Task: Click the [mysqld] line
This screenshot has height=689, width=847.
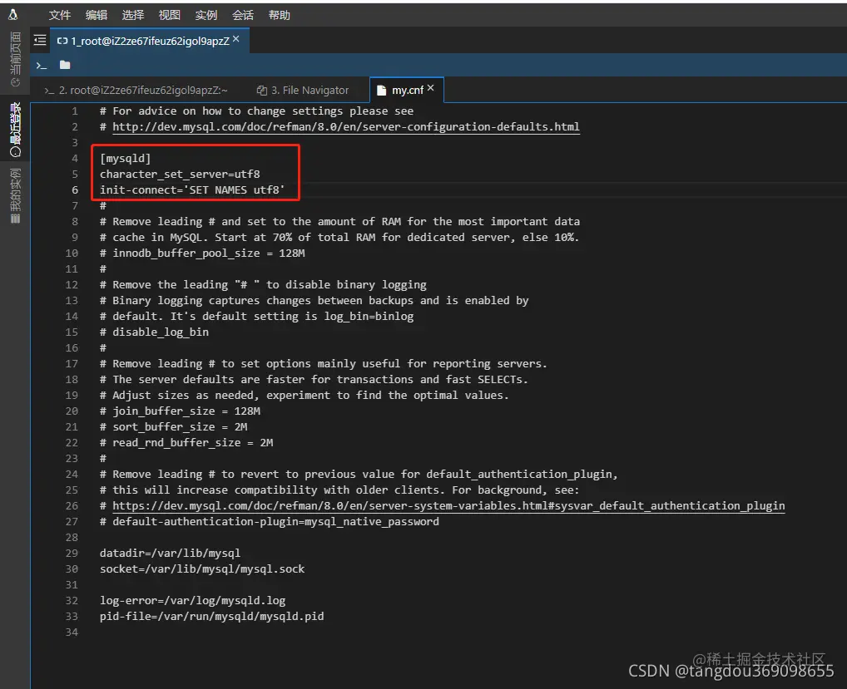Action: 126,159
